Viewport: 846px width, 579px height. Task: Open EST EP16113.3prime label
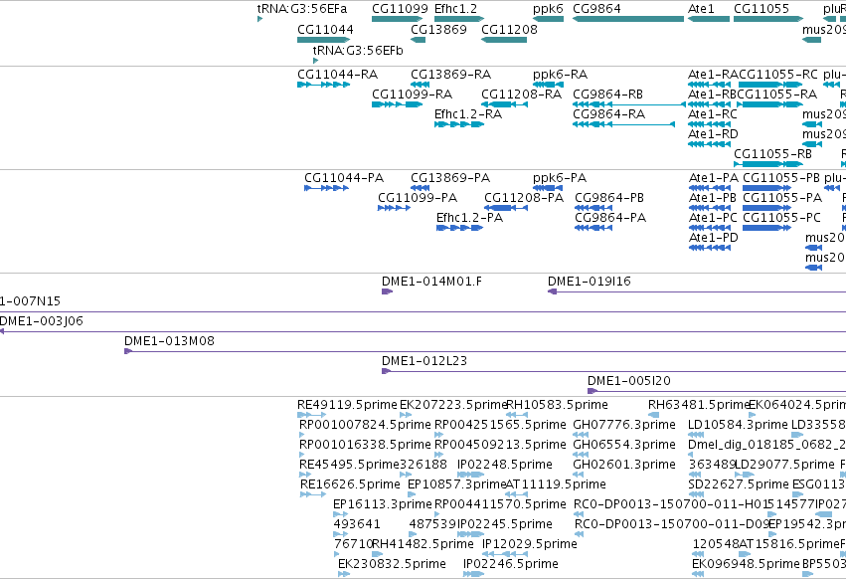383,504
